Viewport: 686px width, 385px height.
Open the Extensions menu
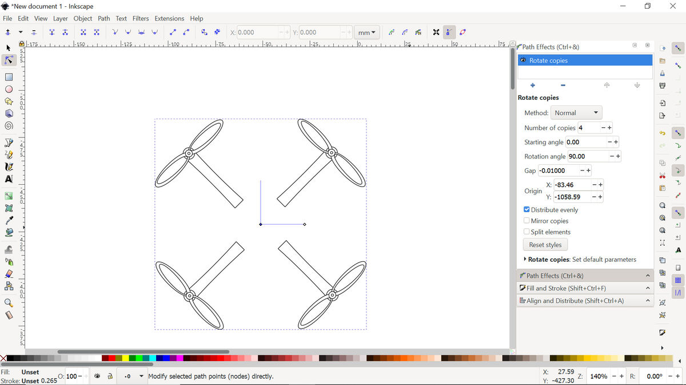tap(170, 19)
